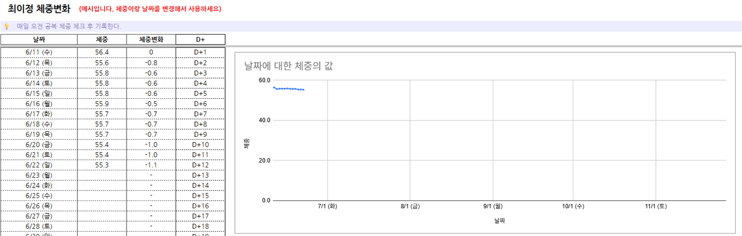The width and height of the screenshot is (742, 236).
Task: Click the 날짜 column header
Action: pyautogui.click(x=39, y=39)
